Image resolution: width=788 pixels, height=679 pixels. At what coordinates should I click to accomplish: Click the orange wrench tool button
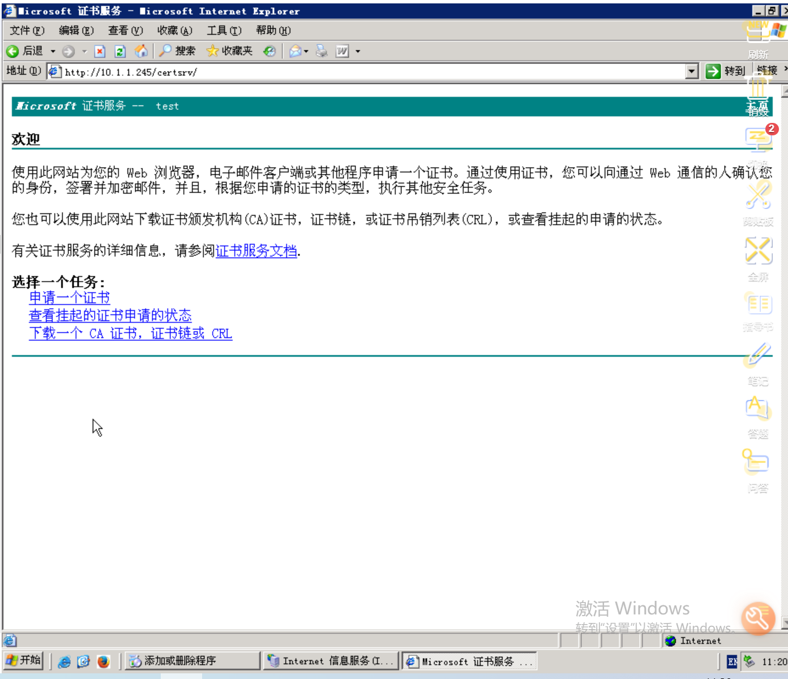pyautogui.click(x=758, y=619)
